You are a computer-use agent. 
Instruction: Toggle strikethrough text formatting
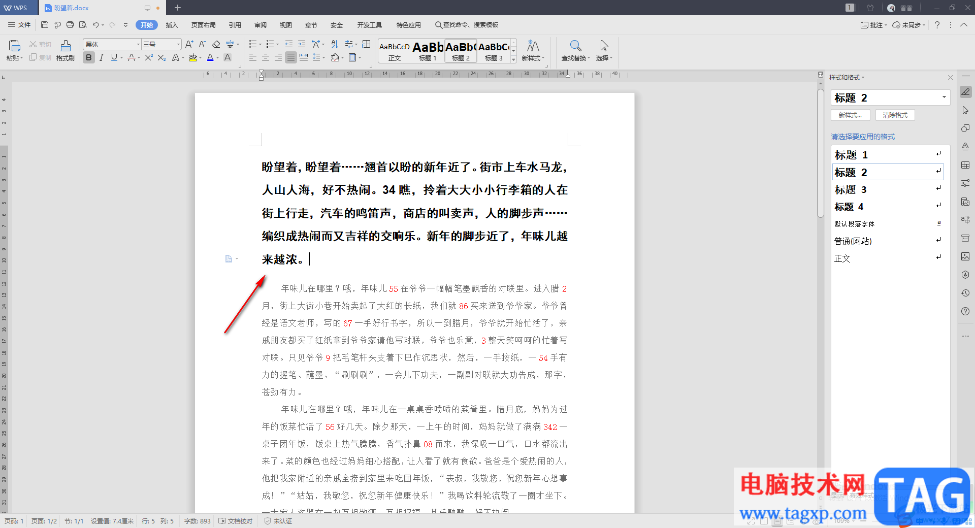(x=131, y=58)
